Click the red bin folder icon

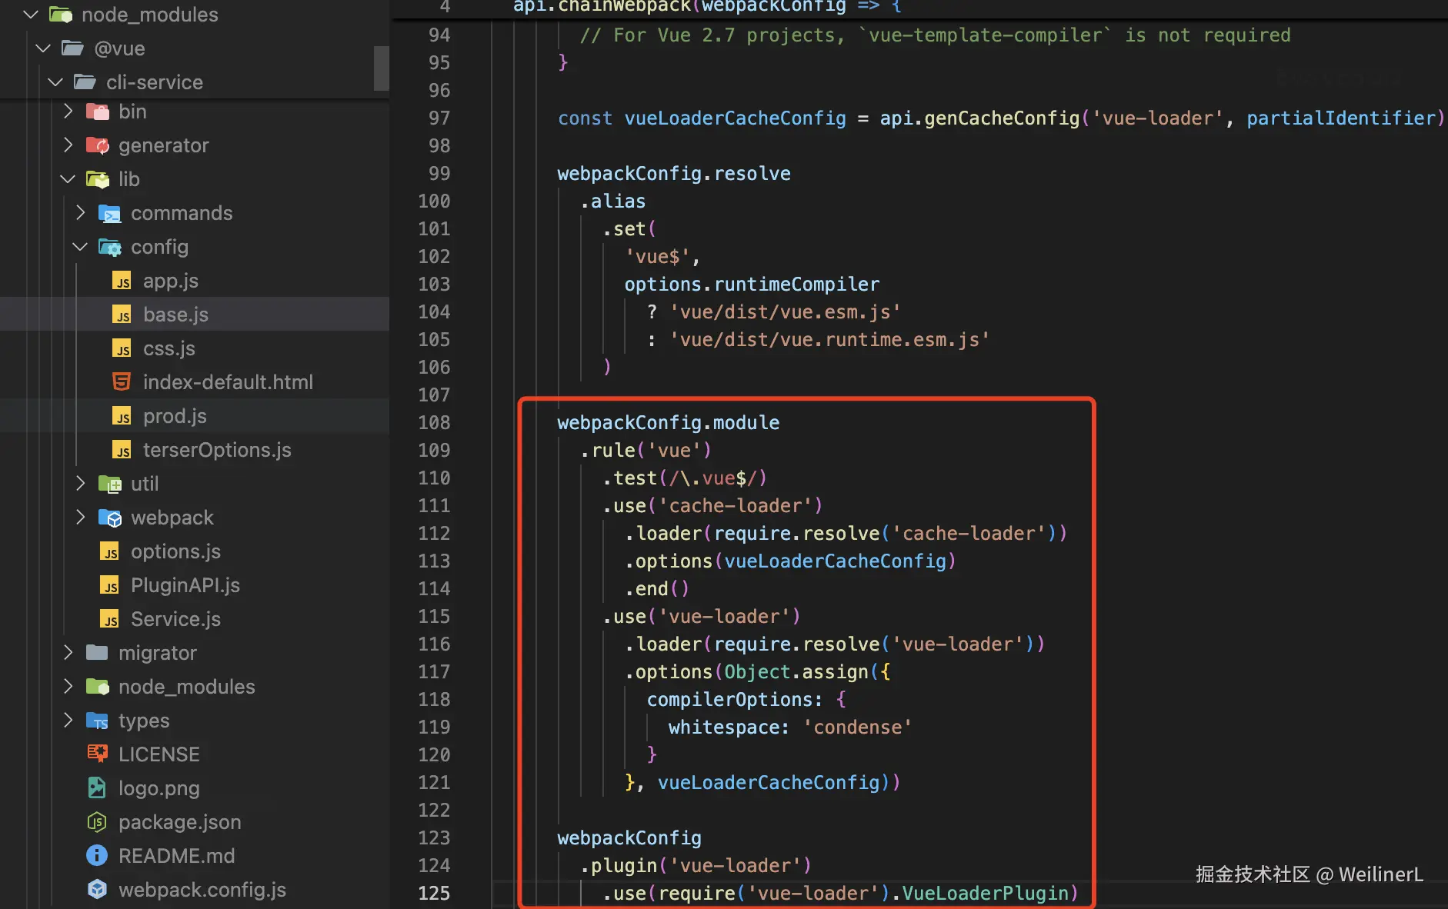click(x=98, y=112)
